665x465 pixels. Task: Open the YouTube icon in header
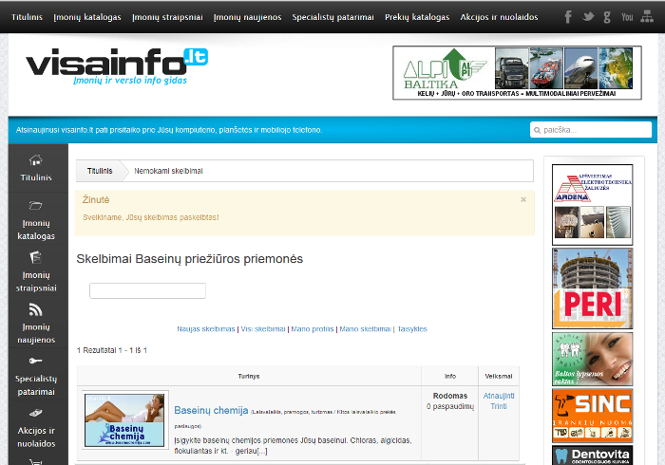pyautogui.click(x=627, y=17)
